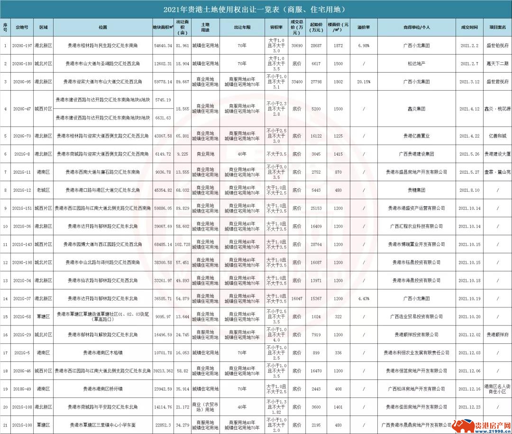Click total price '30690'
Image resolution: width=512 pixels, height=434 pixels.
point(297,46)
